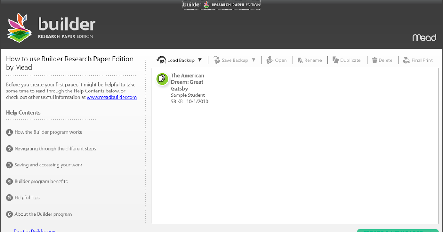Open help topic Builder program benefits
Screen dimensions: 443x232
coord(41,182)
